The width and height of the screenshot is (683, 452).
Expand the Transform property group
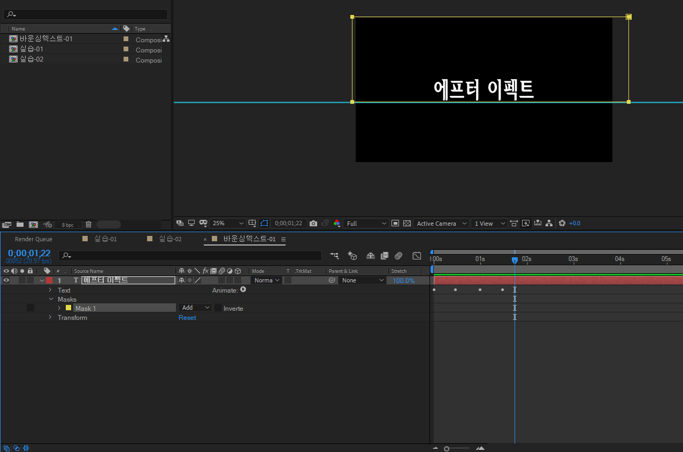(50, 317)
